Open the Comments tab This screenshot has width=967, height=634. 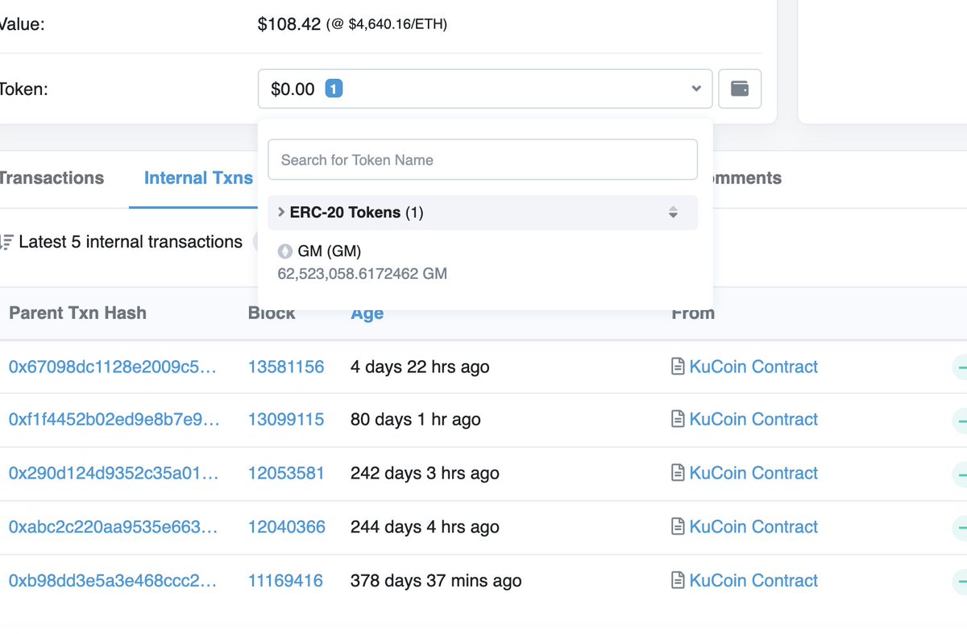[745, 178]
